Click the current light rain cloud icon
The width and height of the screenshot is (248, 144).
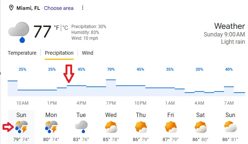[19, 32]
